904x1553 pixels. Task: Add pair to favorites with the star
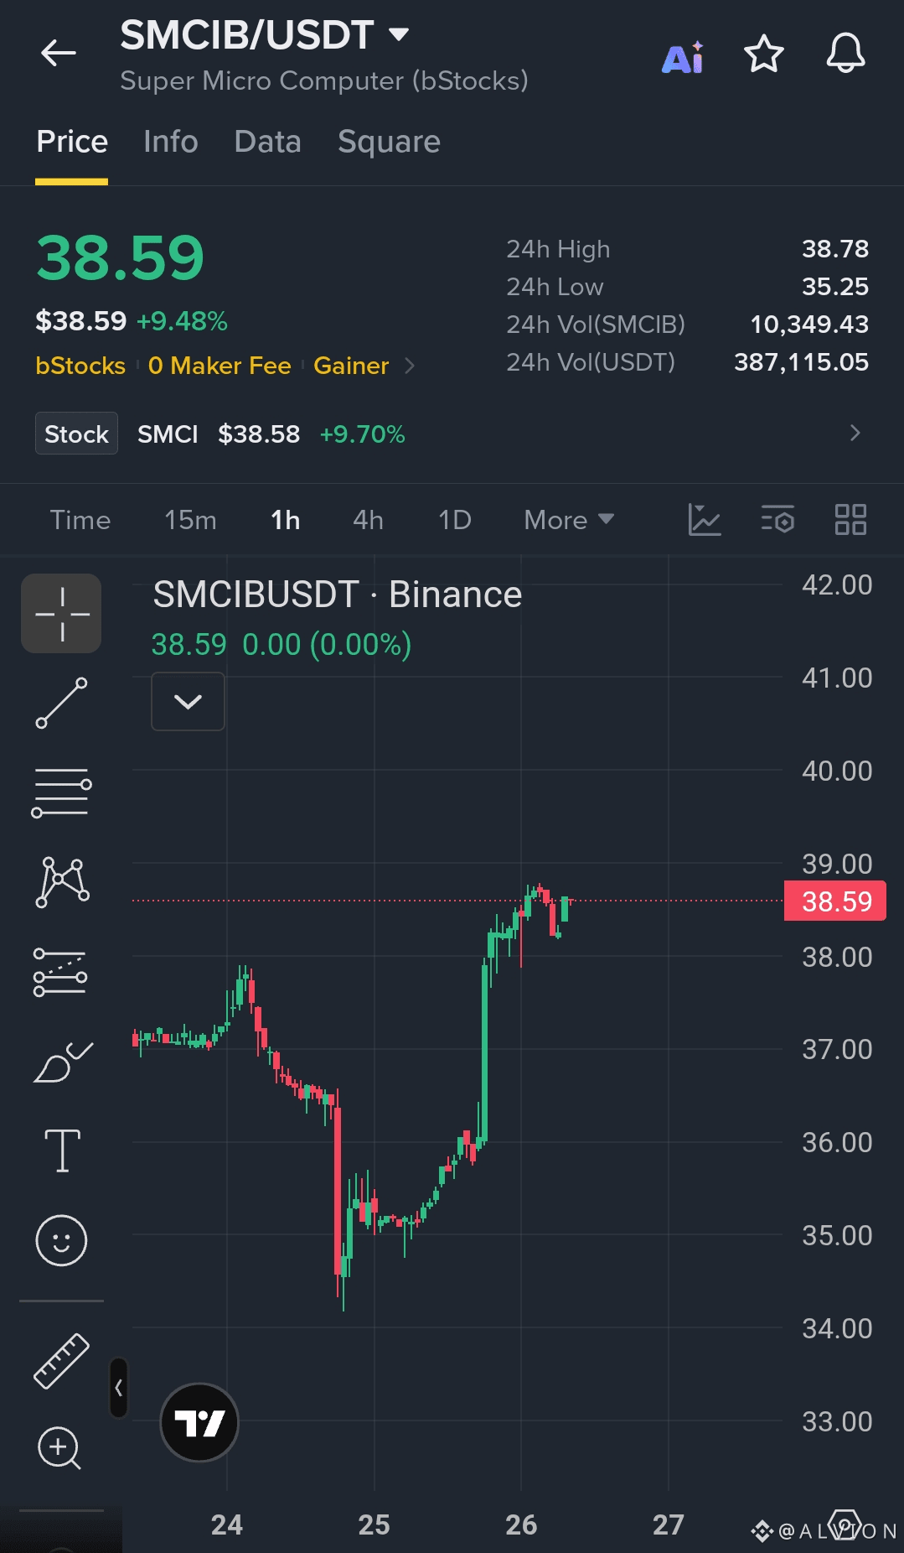(764, 54)
